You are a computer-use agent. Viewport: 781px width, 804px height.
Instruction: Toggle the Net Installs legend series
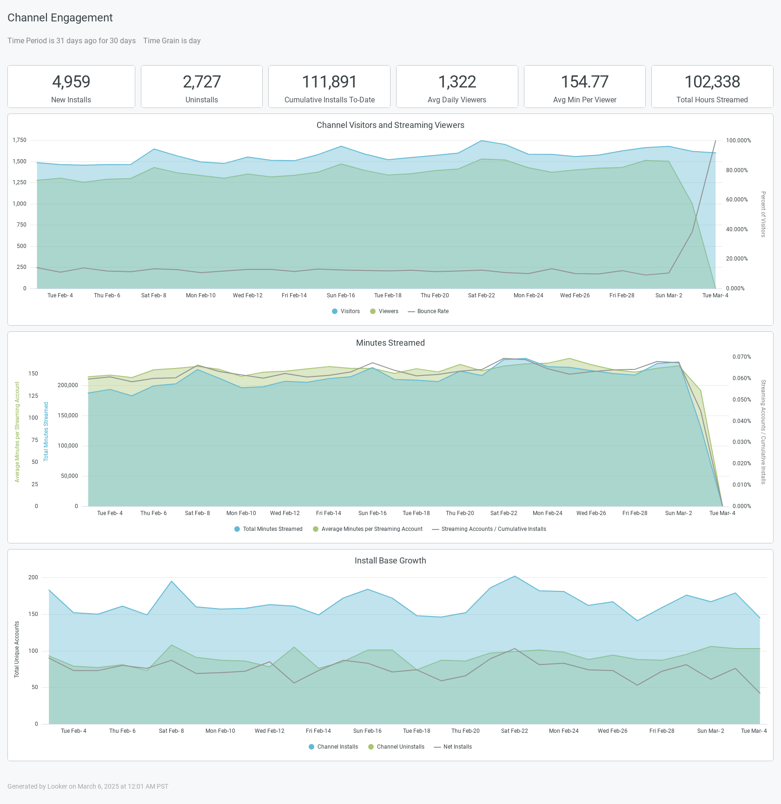453,747
